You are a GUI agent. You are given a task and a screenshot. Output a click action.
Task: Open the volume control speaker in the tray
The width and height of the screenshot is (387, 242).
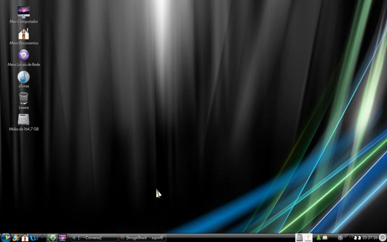[x=350, y=238]
